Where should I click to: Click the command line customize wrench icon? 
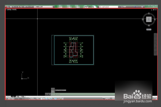tap(49, 94)
